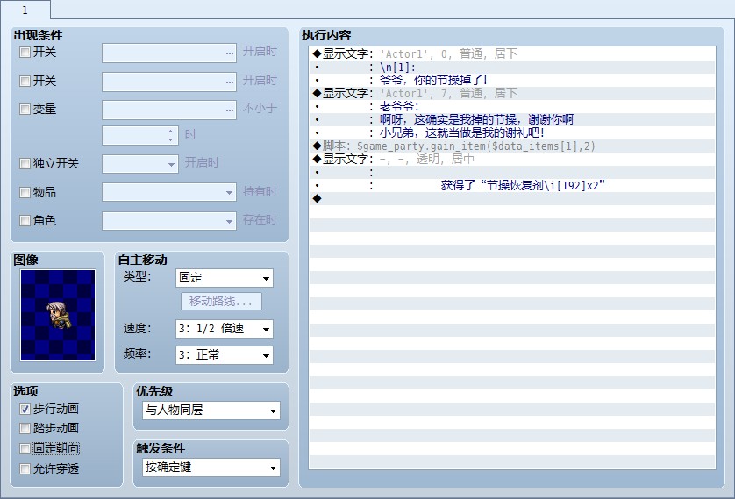The width and height of the screenshot is (735, 499).
Task: Check the 允许穿透 option
Action: point(25,468)
